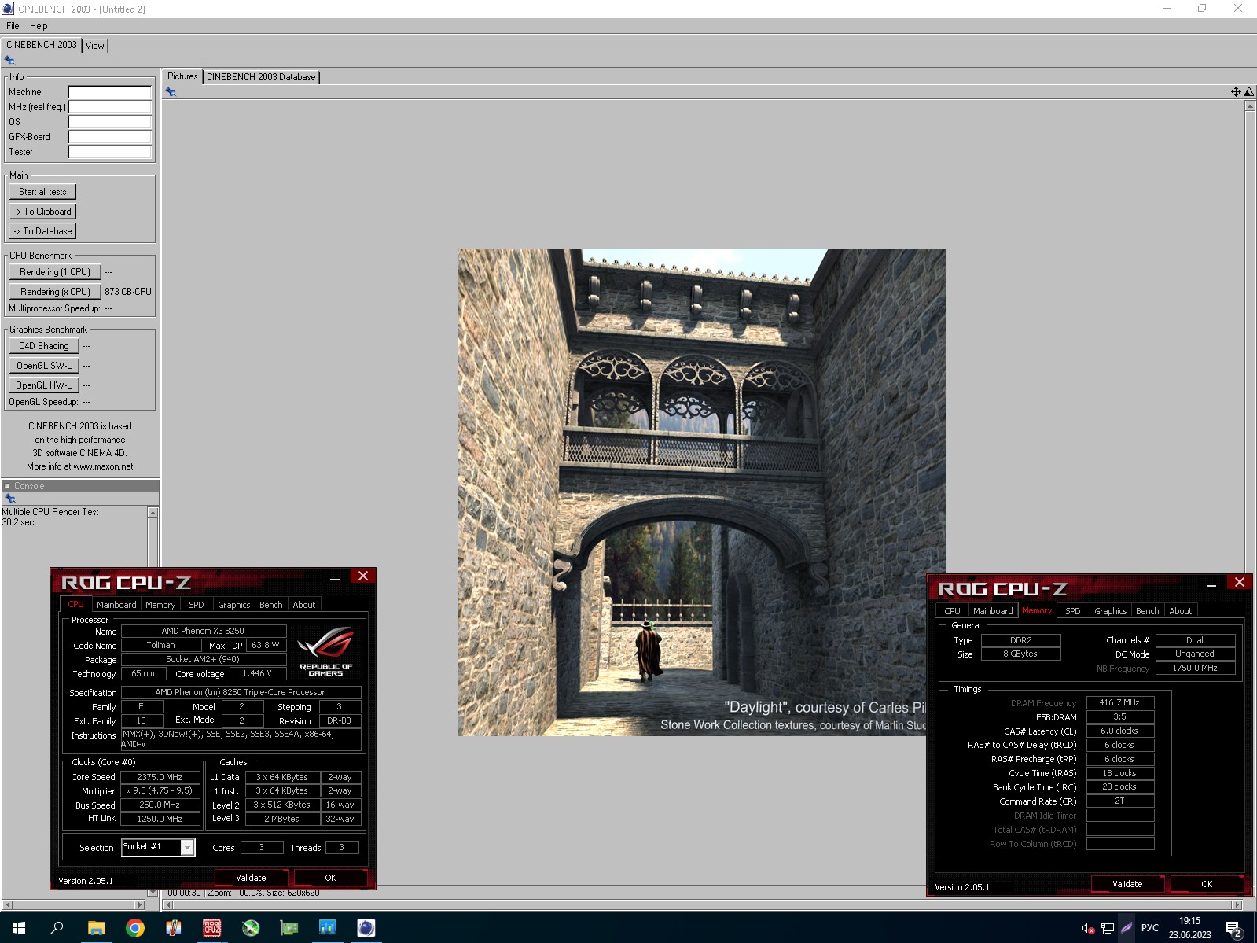
Task: Open File Explorer from the taskbar
Action: point(96,928)
